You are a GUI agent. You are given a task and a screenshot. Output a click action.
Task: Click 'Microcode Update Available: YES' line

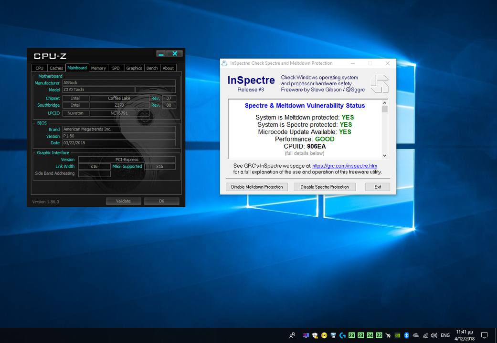[x=305, y=132]
